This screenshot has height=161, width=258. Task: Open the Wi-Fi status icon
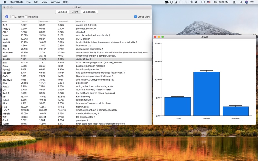coord(191,2)
